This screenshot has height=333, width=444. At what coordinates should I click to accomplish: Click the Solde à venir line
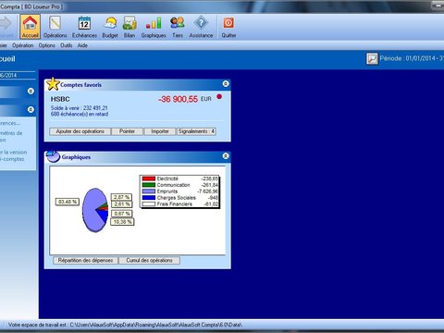click(x=80, y=108)
